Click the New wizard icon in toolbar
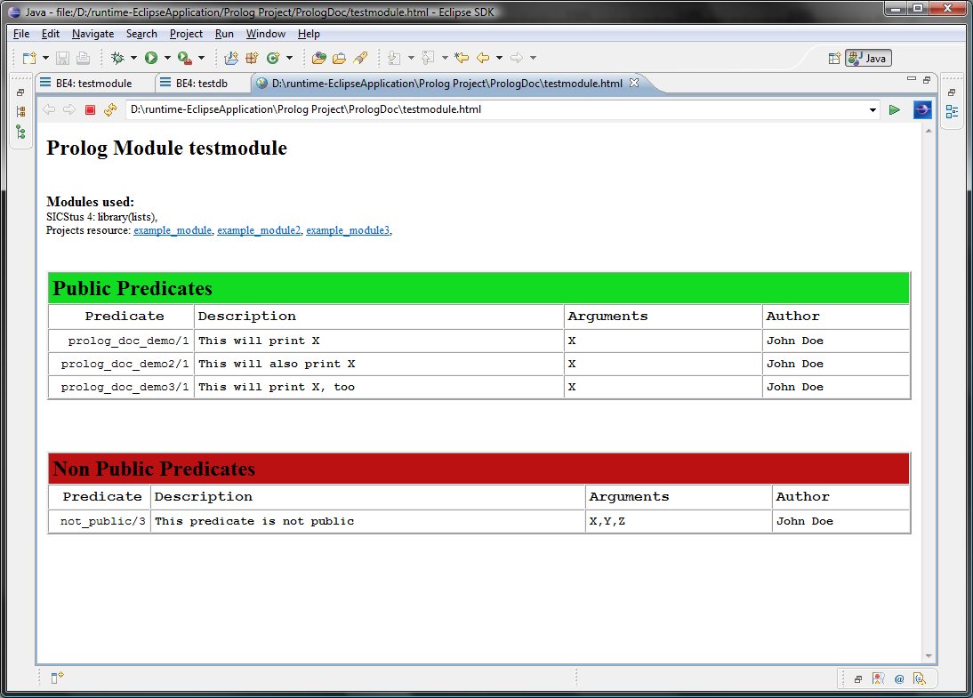This screenshot has width=973, height=698. (29, 58)
